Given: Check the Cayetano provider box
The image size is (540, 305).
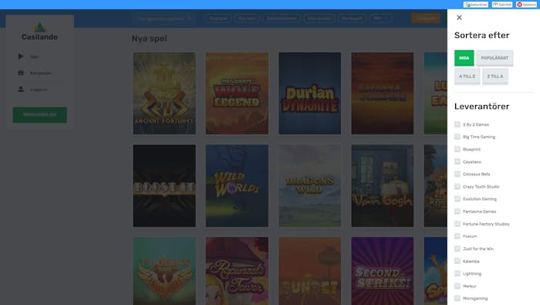Looking at the screenshot, I should pos(457,161).
